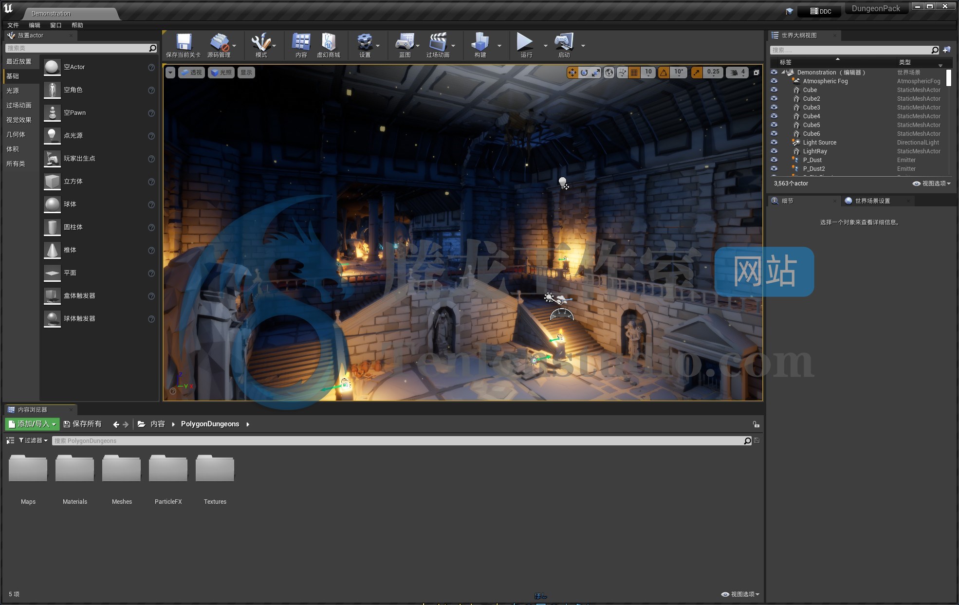
Task: Select the Lights (光源) category
Action: (13, 91)
